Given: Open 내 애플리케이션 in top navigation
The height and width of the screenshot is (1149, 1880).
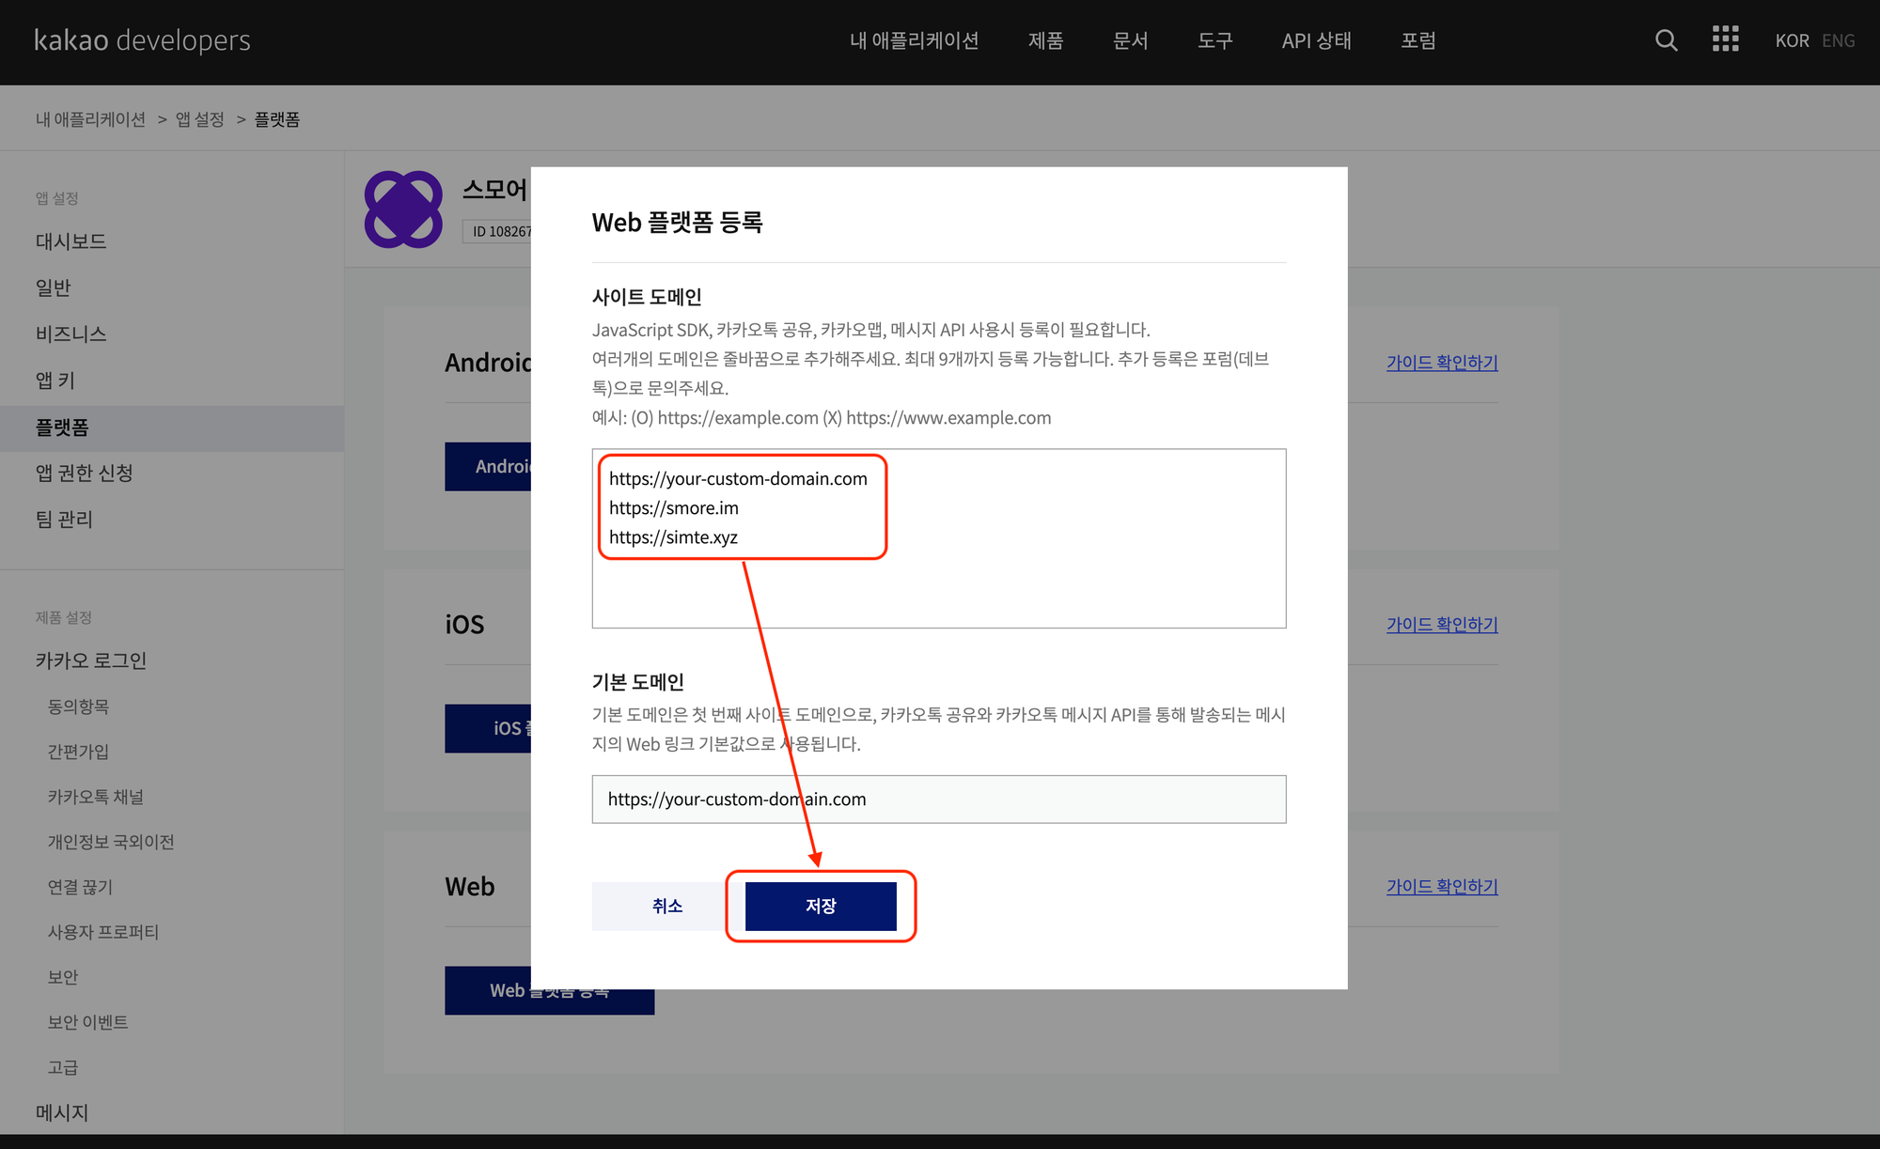Looking at the screenshot, I should click(914, 40).
